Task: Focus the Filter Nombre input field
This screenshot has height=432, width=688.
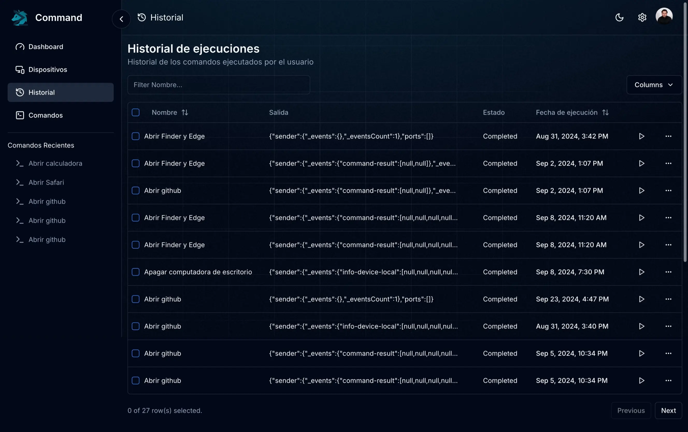Action: click(218, 85)
